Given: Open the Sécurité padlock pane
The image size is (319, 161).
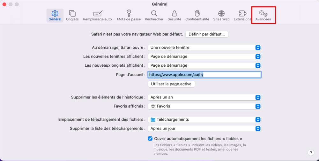Looking at the screenshot, I should click(174, 15).
